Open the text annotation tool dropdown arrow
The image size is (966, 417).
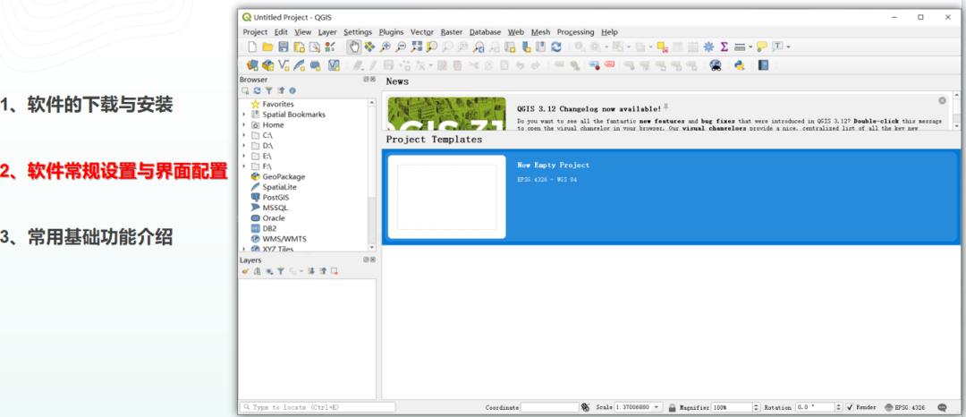tap(789, 47)
